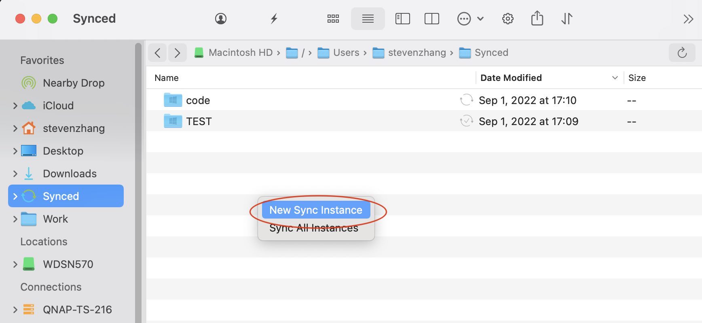The width and height of the screenshot is (702, 323).
Task: Show more toolbar items via double chevron
Action: click(x=688, y=19)
